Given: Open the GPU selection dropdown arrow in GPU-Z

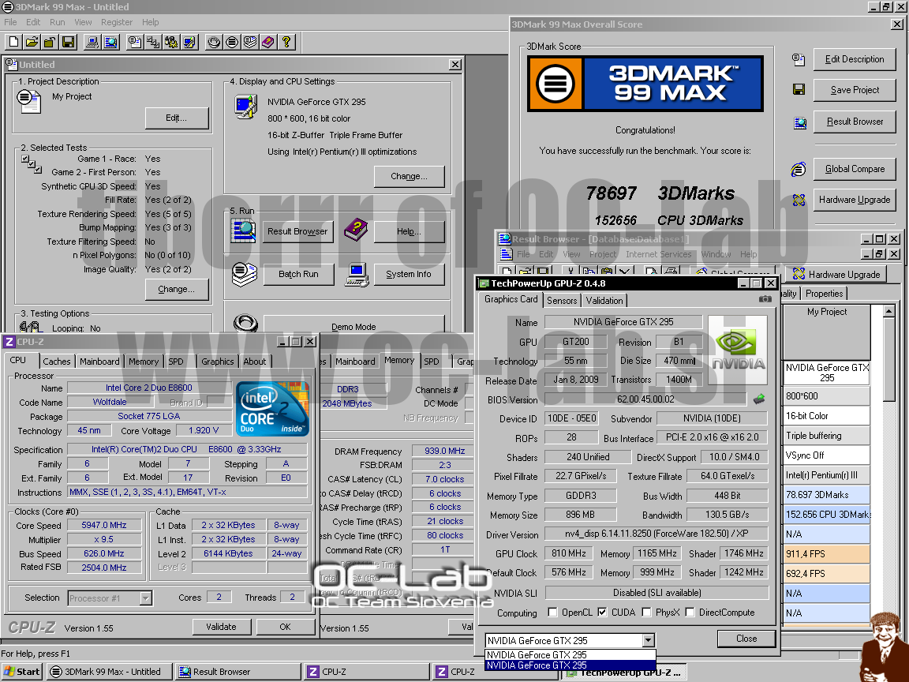Looking at the screenshot, I should [648, 640].
